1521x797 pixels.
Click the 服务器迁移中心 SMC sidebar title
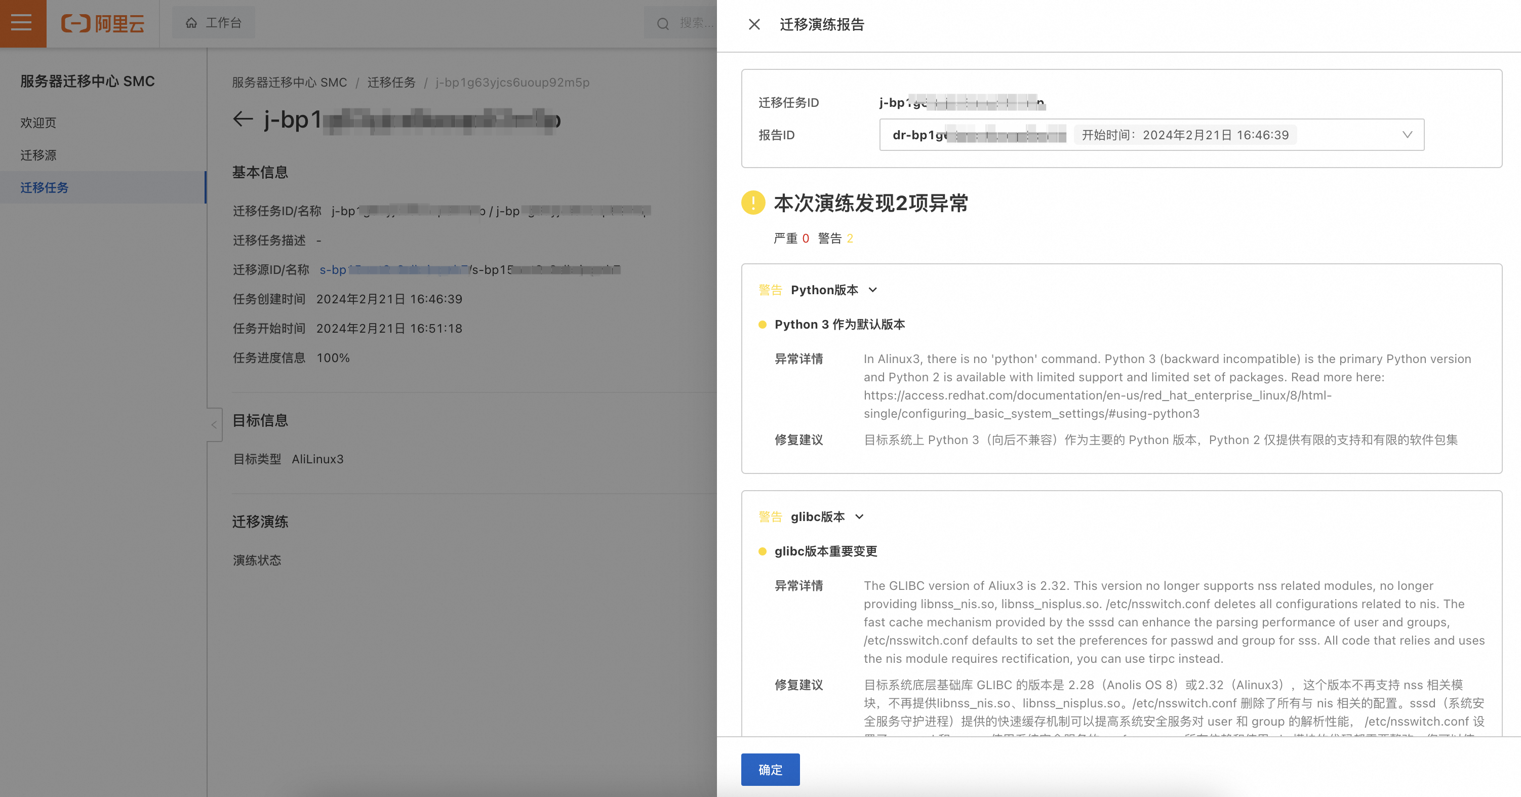(x=88, y=82)
